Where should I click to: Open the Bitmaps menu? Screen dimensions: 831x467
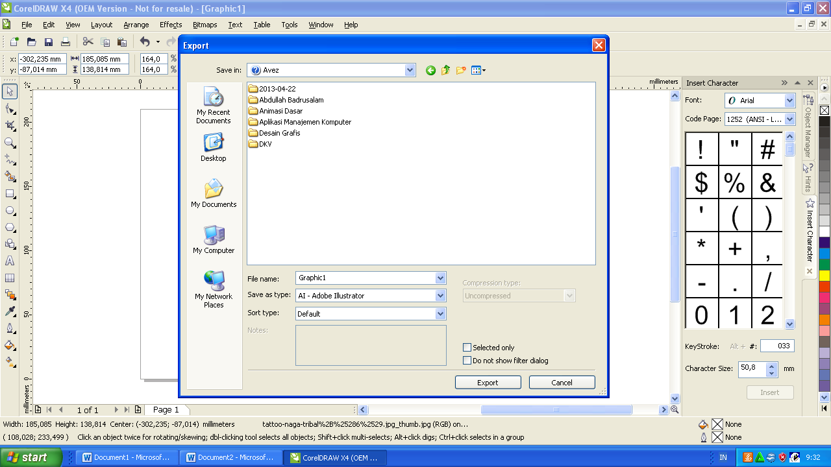tap(205, 25)
